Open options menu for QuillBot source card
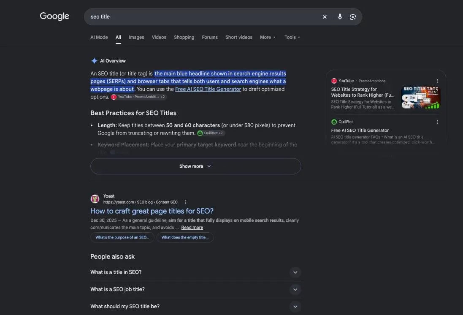The image size is (463, 315). 437,122
